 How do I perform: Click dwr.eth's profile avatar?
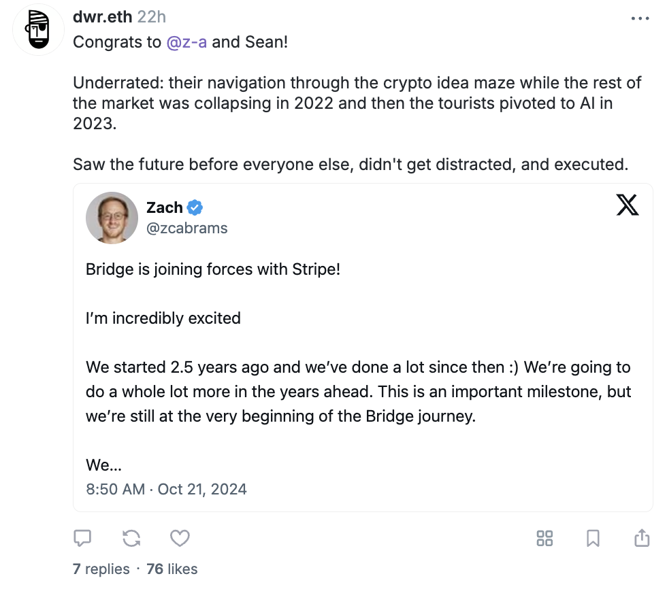click(38, 30)
